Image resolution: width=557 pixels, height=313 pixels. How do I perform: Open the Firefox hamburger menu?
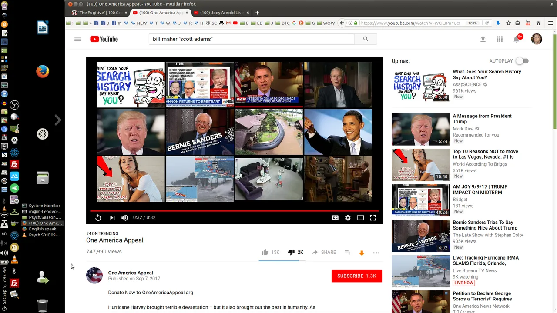pyautogui.click(x=550, y=23)
